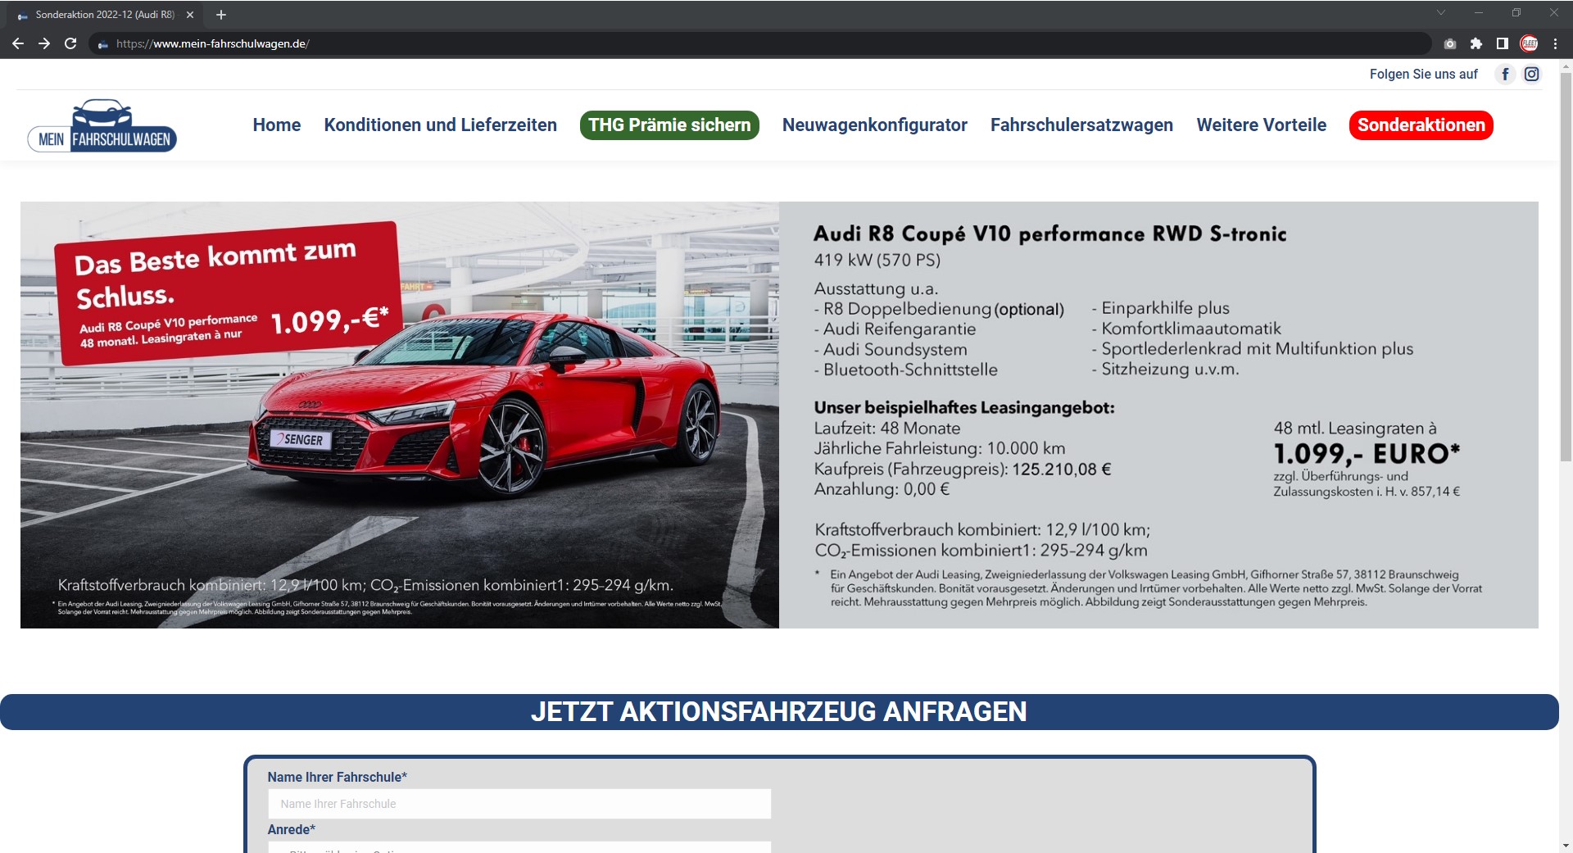This screenshot has height=853, width=1573.
Task: Open the browser three-dot menu
Action: click(x=1555, y=44)
